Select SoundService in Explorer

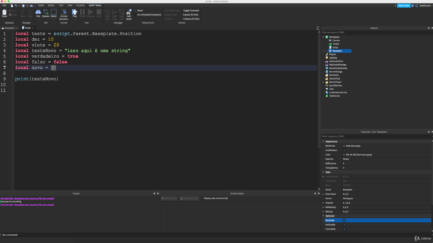[336, 86]
